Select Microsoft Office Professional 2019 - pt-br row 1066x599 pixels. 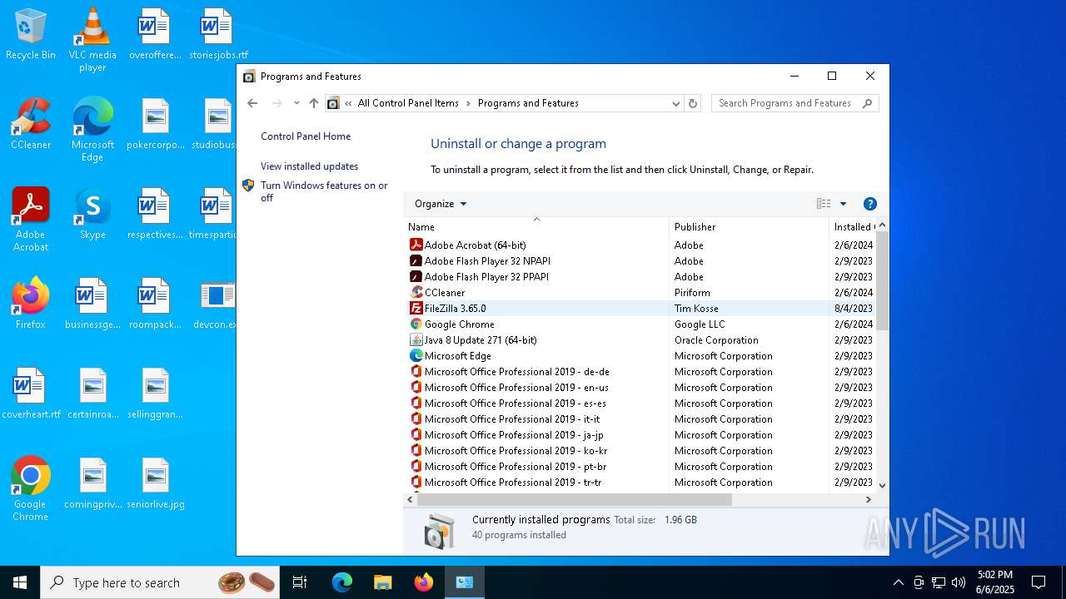[640, 466]
